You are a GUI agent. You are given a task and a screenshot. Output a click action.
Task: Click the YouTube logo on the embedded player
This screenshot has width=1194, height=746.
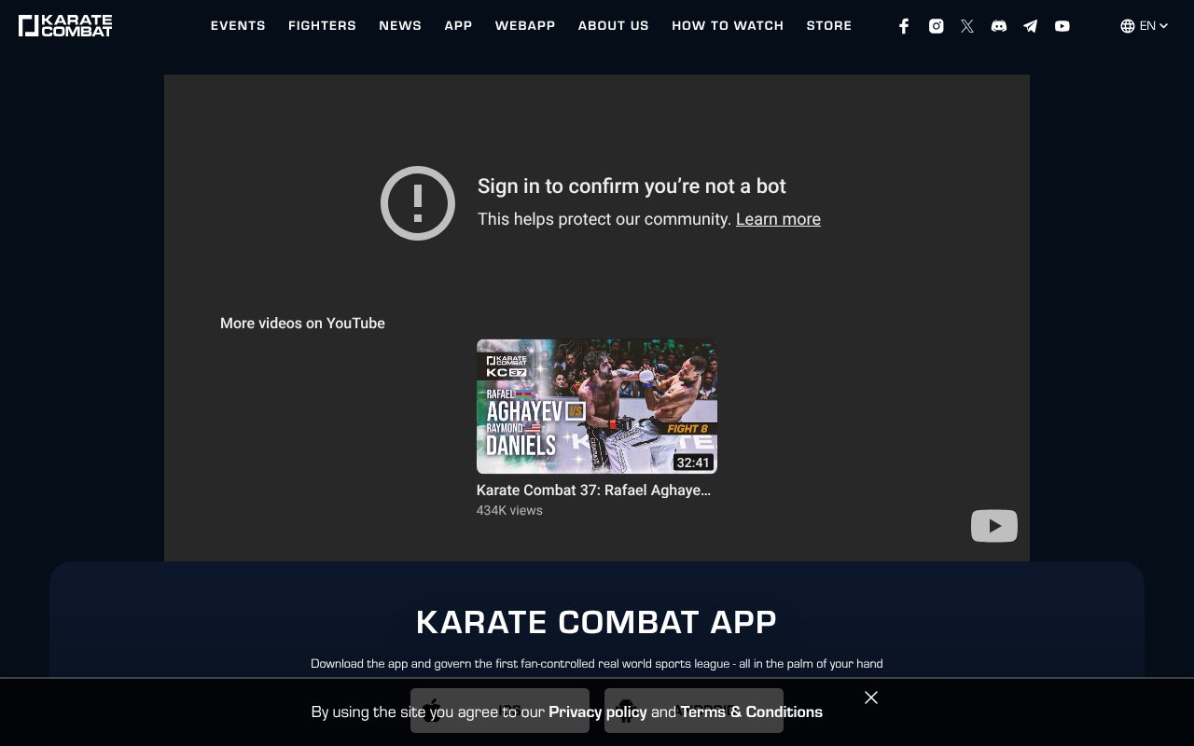pos(993,525)
